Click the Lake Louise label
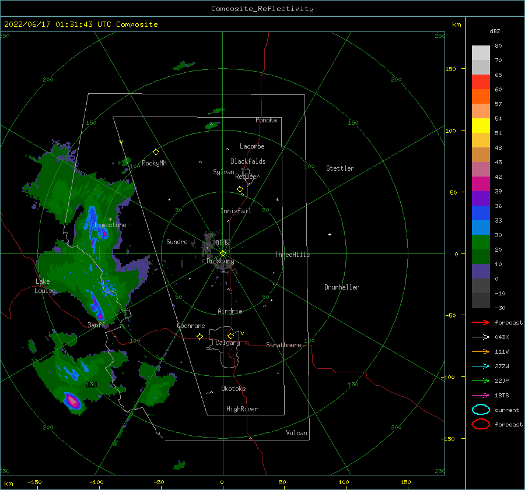Screen dimensions: 525x490 click(45, 286)
